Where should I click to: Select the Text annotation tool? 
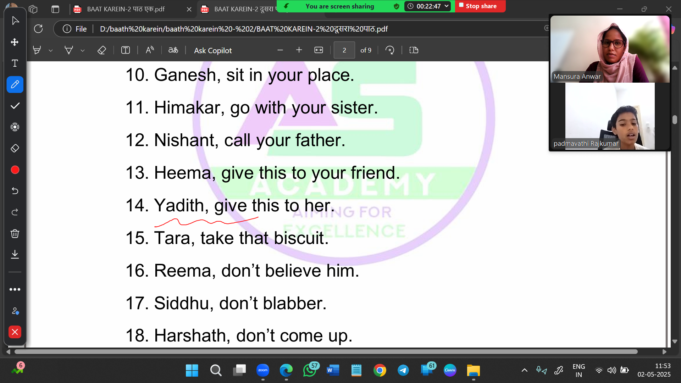15,63
